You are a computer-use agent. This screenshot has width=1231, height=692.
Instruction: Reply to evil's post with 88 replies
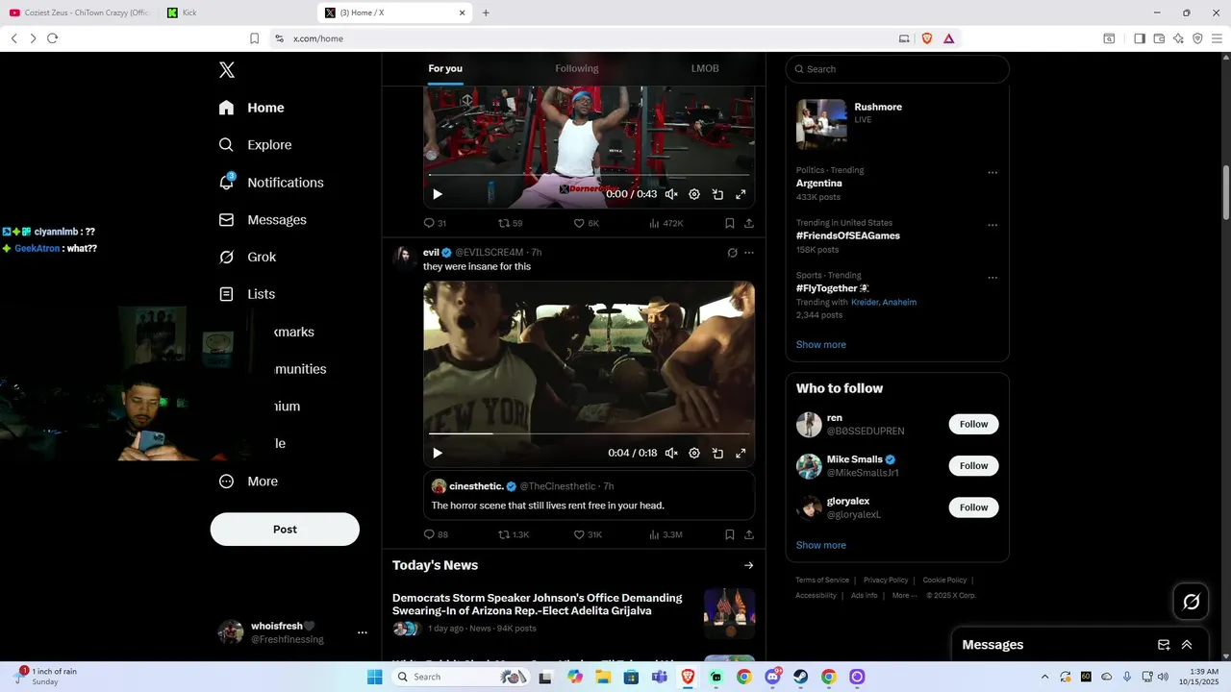coord(436,534)
